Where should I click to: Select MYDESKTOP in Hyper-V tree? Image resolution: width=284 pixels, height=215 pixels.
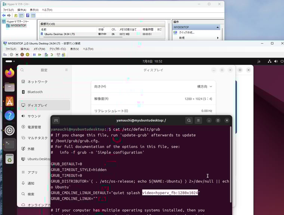(x=18, y=25)
